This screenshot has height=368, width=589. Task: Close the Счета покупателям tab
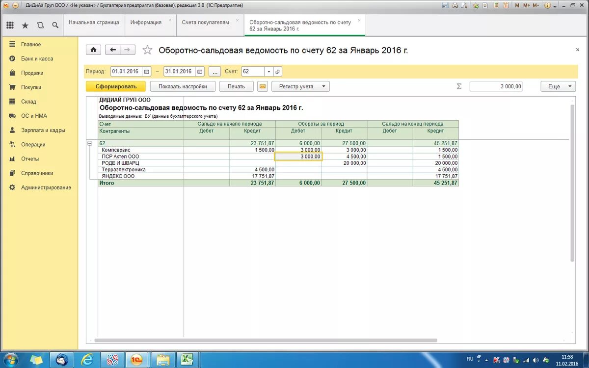point(238,21)
